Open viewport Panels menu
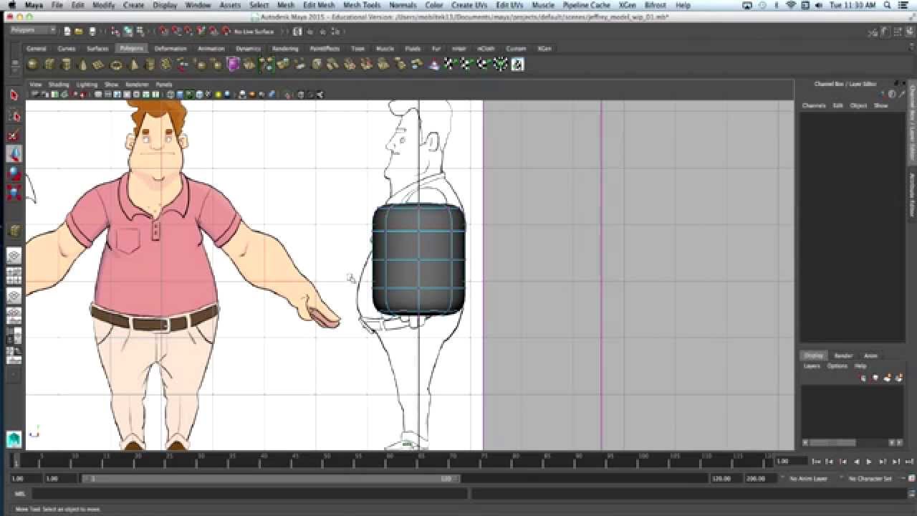 click(164, 85)
